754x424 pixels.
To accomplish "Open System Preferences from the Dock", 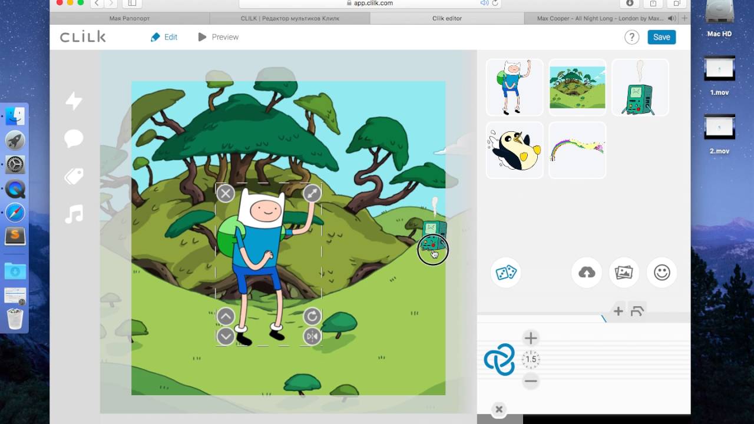I will point(15,164).
